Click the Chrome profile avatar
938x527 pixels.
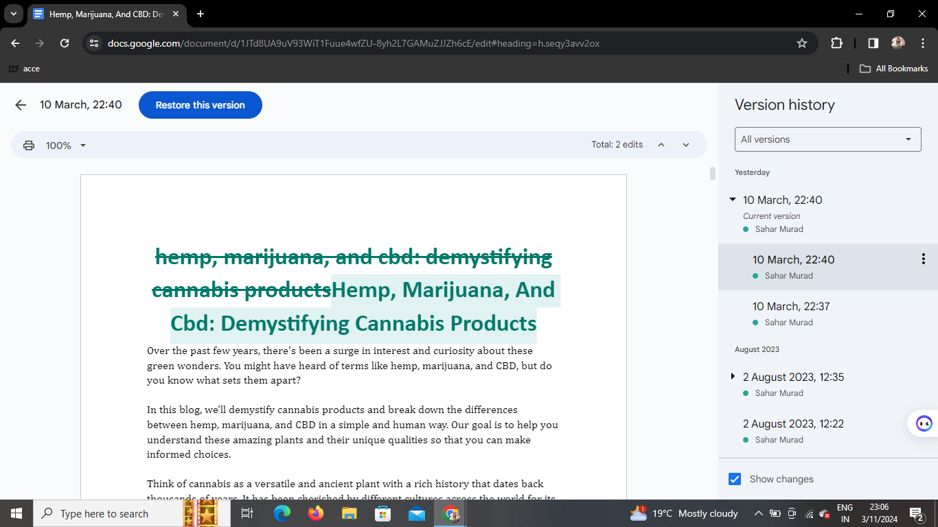898,43
